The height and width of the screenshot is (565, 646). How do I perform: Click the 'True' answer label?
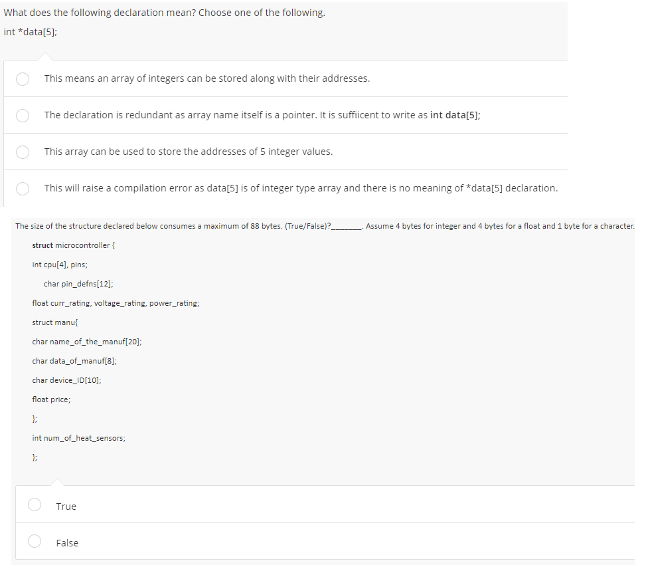pos(66,507)
